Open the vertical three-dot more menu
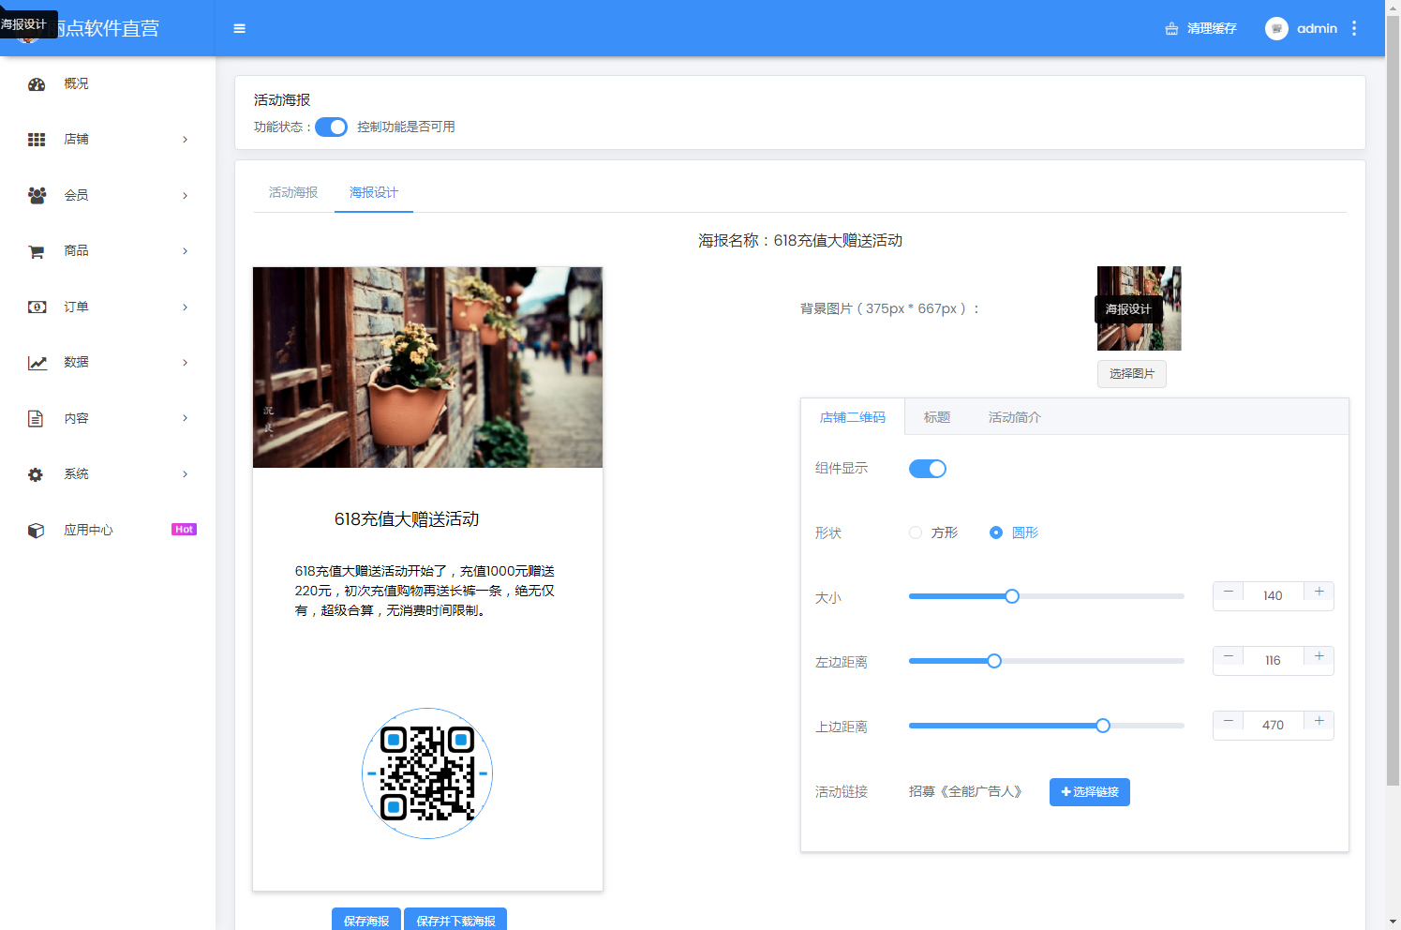 pos(1354,28)
